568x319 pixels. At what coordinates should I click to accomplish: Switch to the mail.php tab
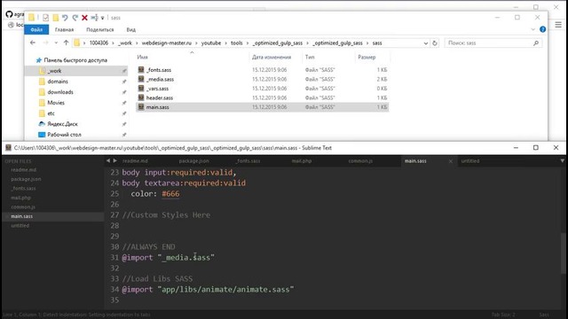302,161
